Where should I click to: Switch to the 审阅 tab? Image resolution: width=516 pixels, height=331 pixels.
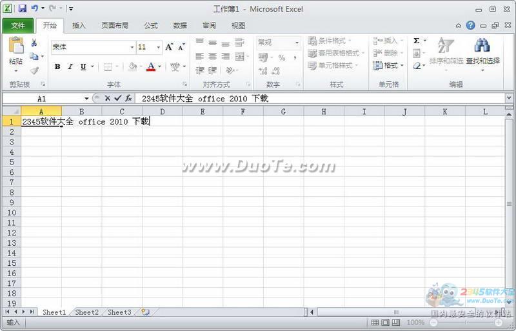point(209,26)
